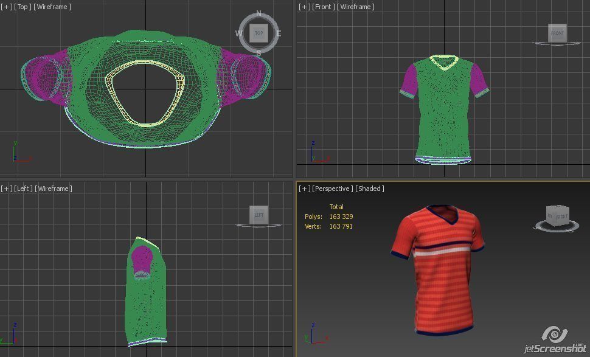The image size is (590, 357).
Task: Click the 'Total' statistics heading
Action: click(x=336, y=207)
